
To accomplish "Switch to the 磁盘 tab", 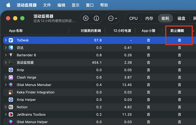I will tap(182, 18).
